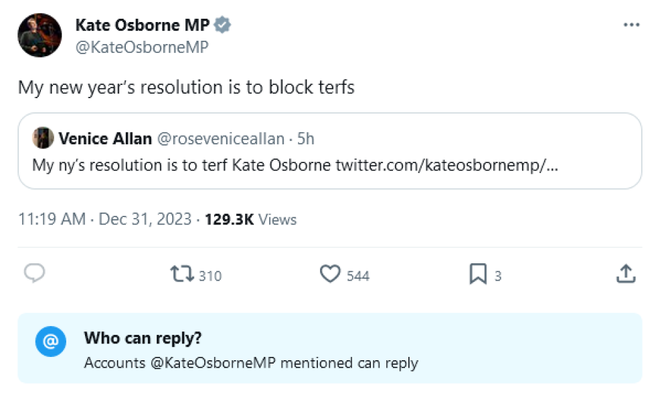This screenshot has width=660, height=401.
Task: Click Venice Allan's profile avatar
Action: (x=43, y=138)
